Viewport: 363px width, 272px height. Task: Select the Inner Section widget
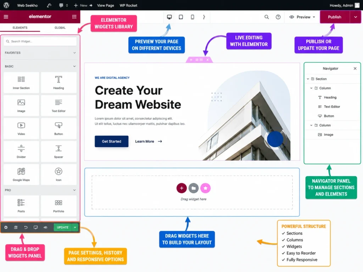(x=21, y=83)
